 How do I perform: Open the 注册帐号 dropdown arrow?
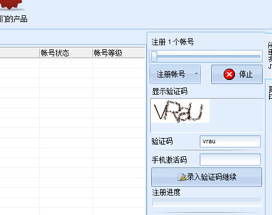[196, 74]
